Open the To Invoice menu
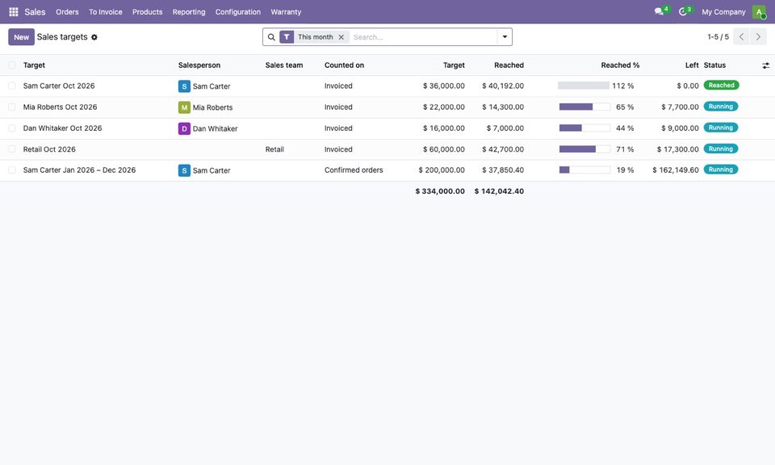 pyautogui.click(x=105, y=12)
